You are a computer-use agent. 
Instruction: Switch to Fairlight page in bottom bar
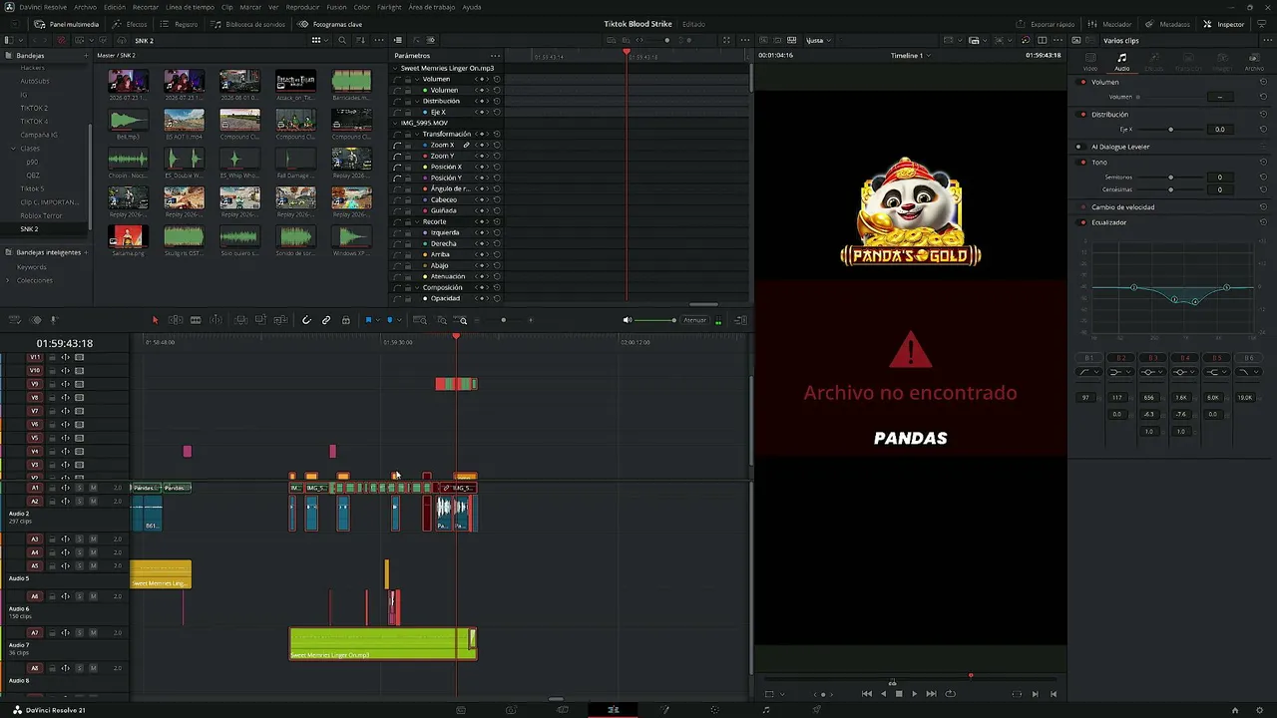766,710
